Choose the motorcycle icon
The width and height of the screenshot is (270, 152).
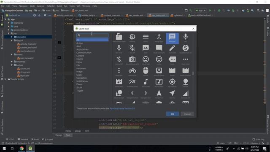click(x=132, y=71)
